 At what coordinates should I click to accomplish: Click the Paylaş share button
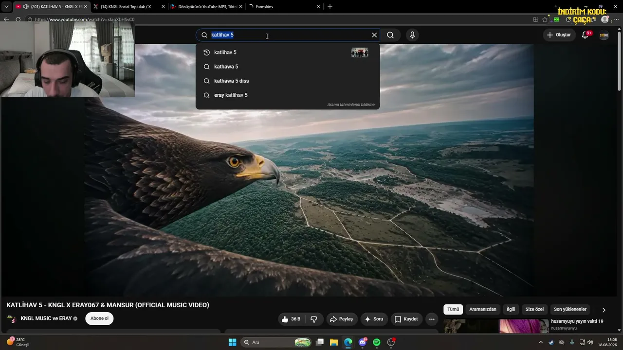(x=342, y=319)
